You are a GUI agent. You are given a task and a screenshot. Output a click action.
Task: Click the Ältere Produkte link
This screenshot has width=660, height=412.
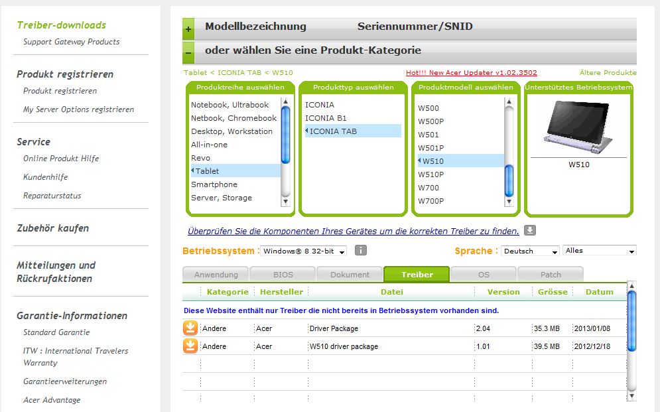tap(608, 72)
